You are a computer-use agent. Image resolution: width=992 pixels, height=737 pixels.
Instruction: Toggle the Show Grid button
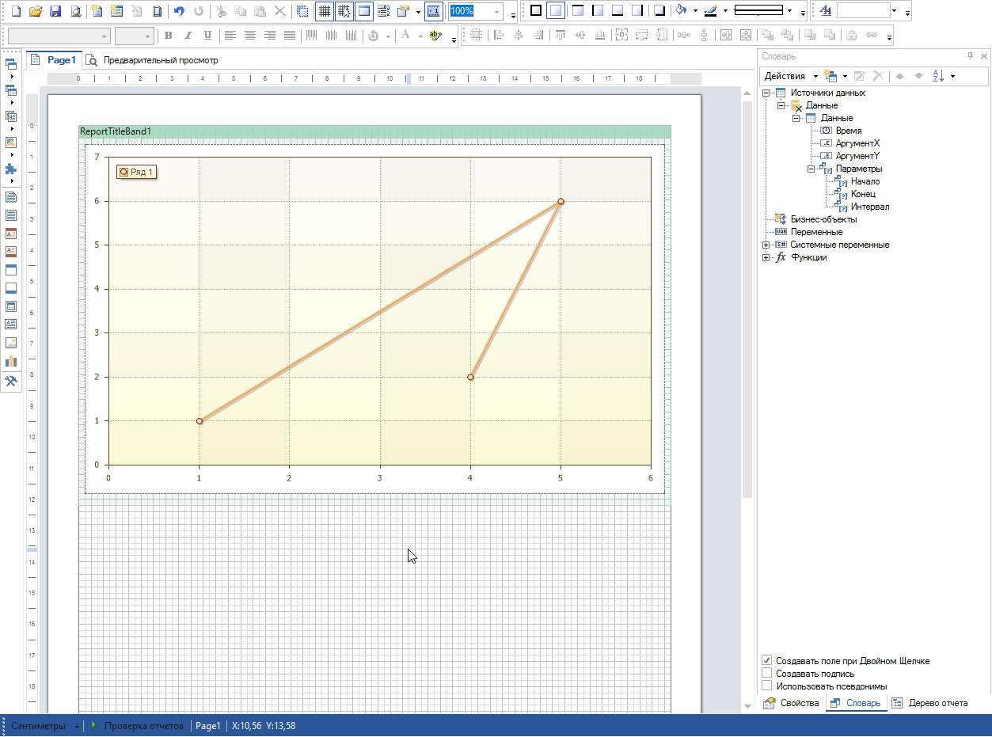pyautogui.click(x=324, y=11)
